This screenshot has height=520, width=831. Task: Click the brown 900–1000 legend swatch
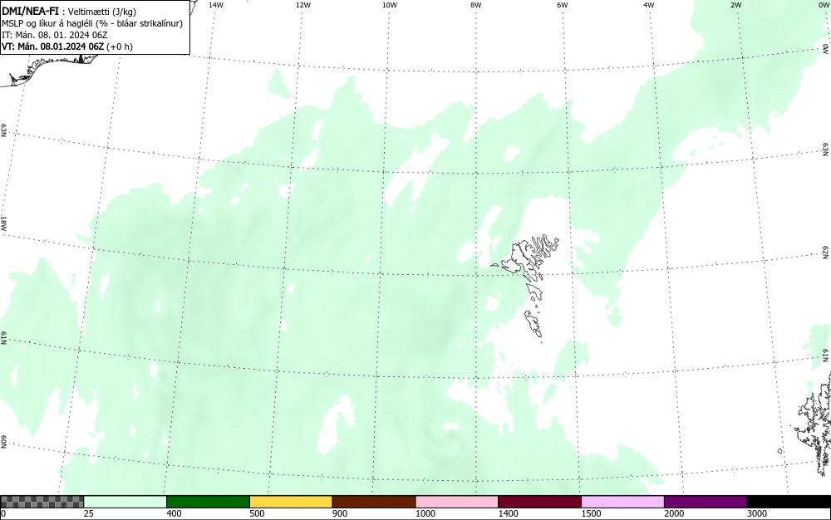click(374, 502)
